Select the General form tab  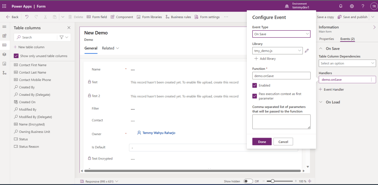coord(91,48)
